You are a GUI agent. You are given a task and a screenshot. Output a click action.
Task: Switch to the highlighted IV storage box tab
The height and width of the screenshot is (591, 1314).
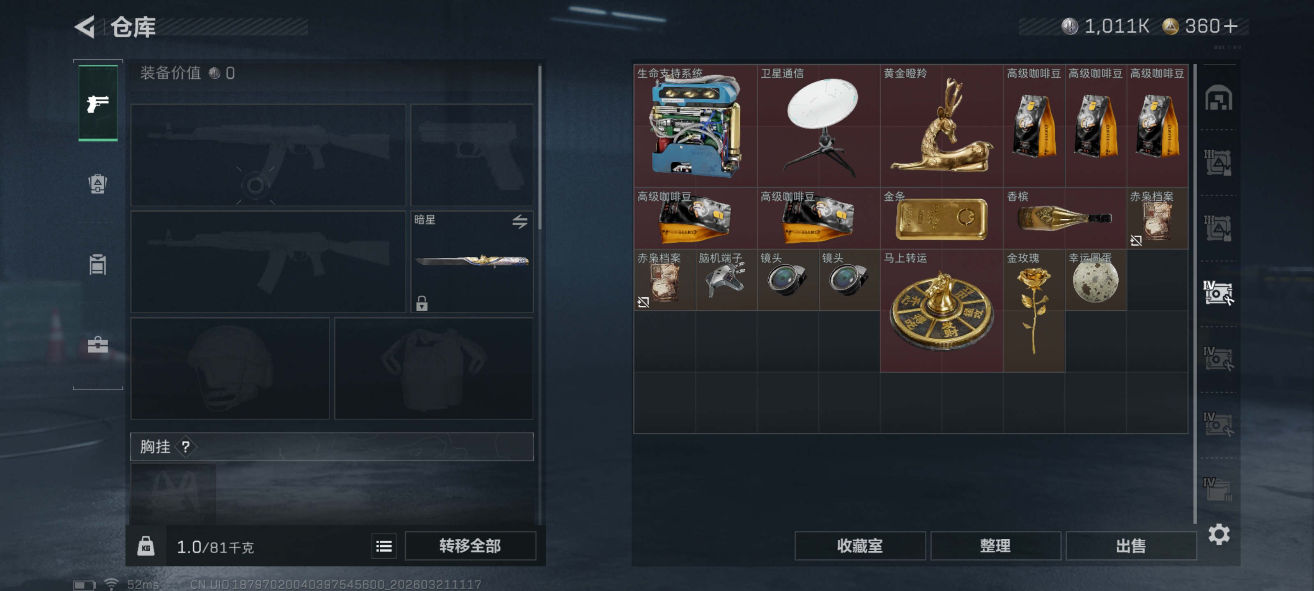pyautogui.click(x=1218, y=293)
